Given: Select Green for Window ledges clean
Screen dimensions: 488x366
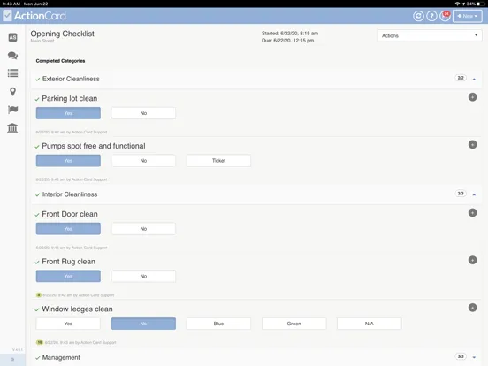Looking at the screenshot, I should 294,324.
